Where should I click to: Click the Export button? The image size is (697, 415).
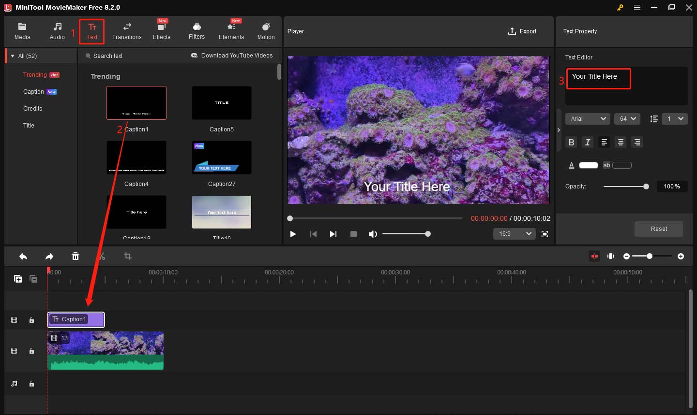pos(522,31)
